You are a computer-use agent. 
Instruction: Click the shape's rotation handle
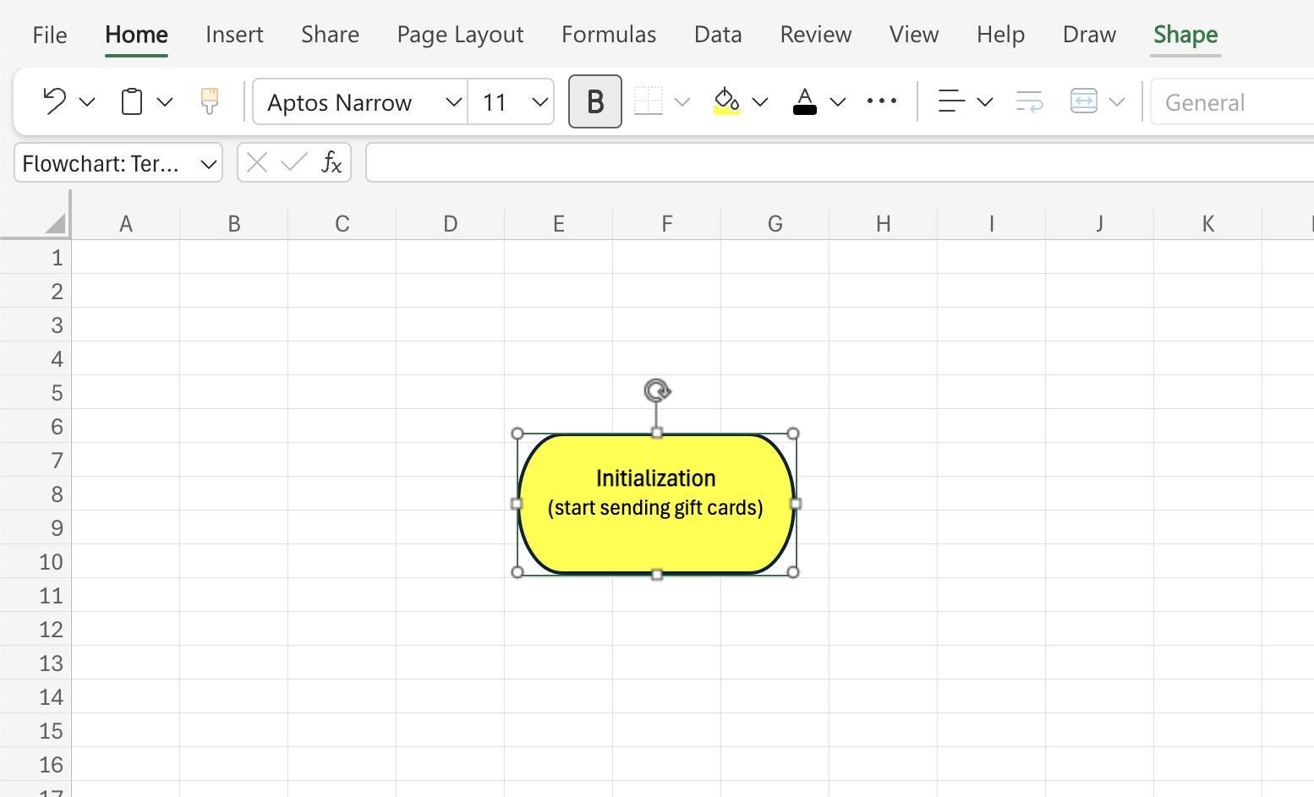pyautogui.click(x=657, y=390)
